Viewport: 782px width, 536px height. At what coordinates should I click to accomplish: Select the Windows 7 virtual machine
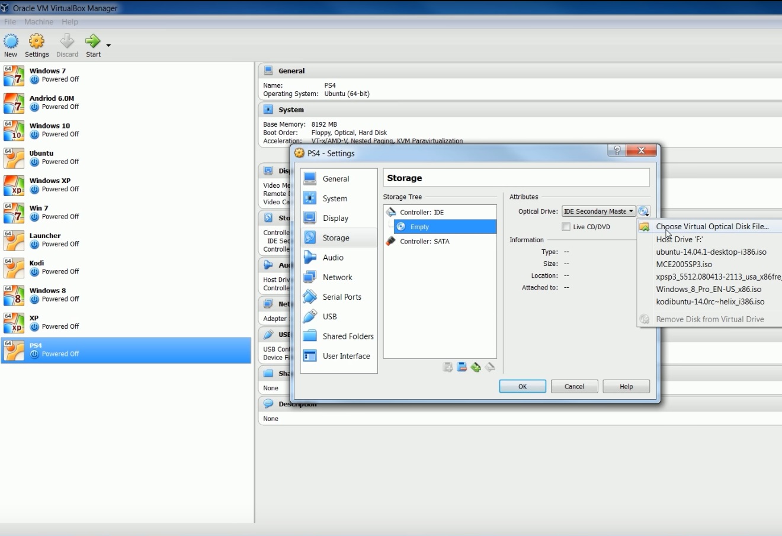click(126, 75)
